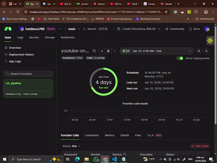Switch to the Logs tab

[x=20, y=37]
